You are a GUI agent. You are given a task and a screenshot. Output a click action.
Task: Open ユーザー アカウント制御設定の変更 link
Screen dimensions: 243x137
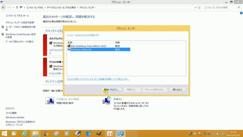pyautogui.click(x=21, y=28)
